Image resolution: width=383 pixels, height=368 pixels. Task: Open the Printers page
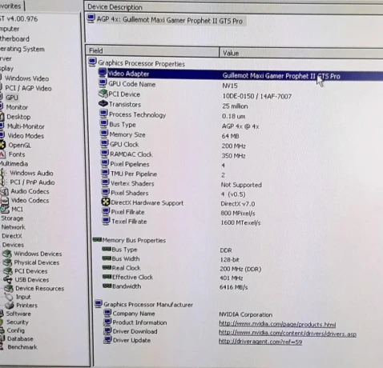(26, 306)
